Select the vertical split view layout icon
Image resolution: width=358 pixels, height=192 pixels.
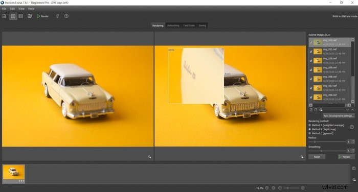pos(13,16)
